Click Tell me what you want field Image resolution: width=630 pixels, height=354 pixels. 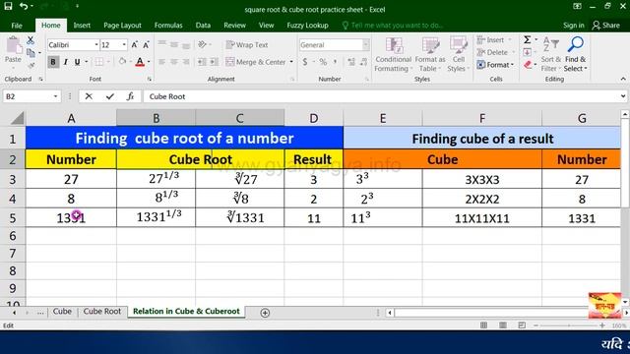(392, 26)
